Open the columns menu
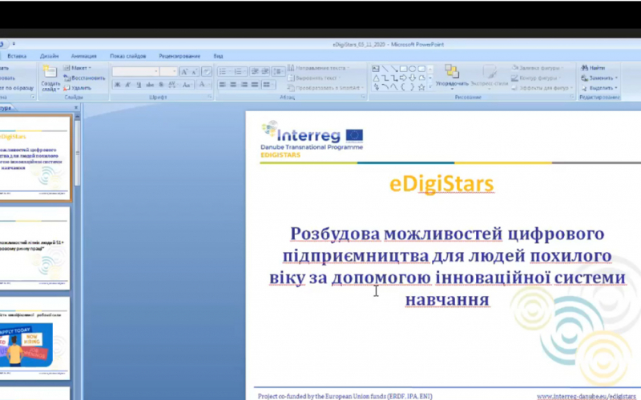 coord(268,85)
